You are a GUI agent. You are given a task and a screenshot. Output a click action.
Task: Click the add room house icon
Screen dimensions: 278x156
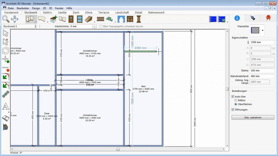tap(53, 19)
